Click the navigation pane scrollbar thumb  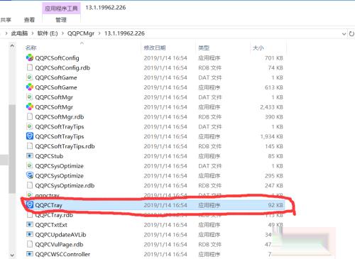click(12, 149)
